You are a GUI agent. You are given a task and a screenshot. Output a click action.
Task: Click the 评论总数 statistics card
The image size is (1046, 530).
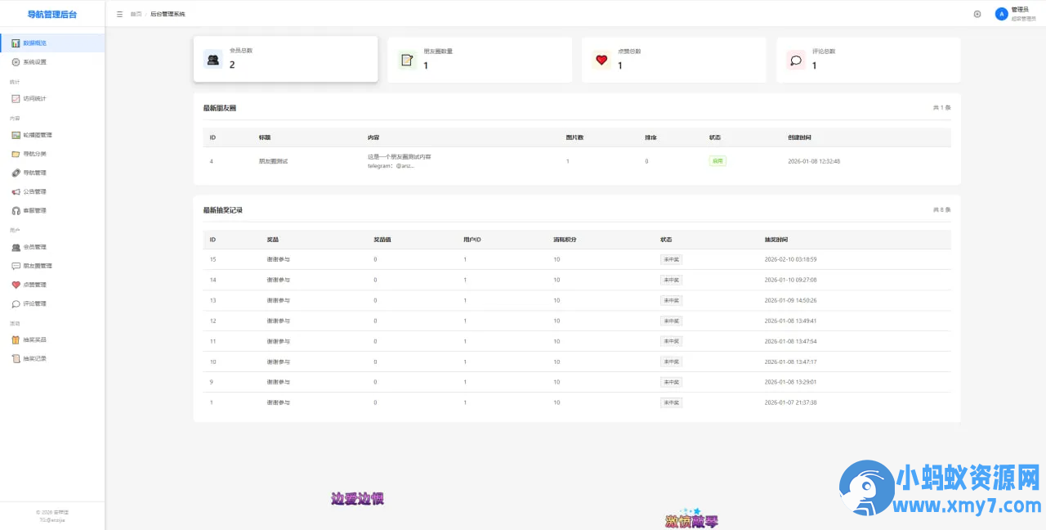(868, 59)
